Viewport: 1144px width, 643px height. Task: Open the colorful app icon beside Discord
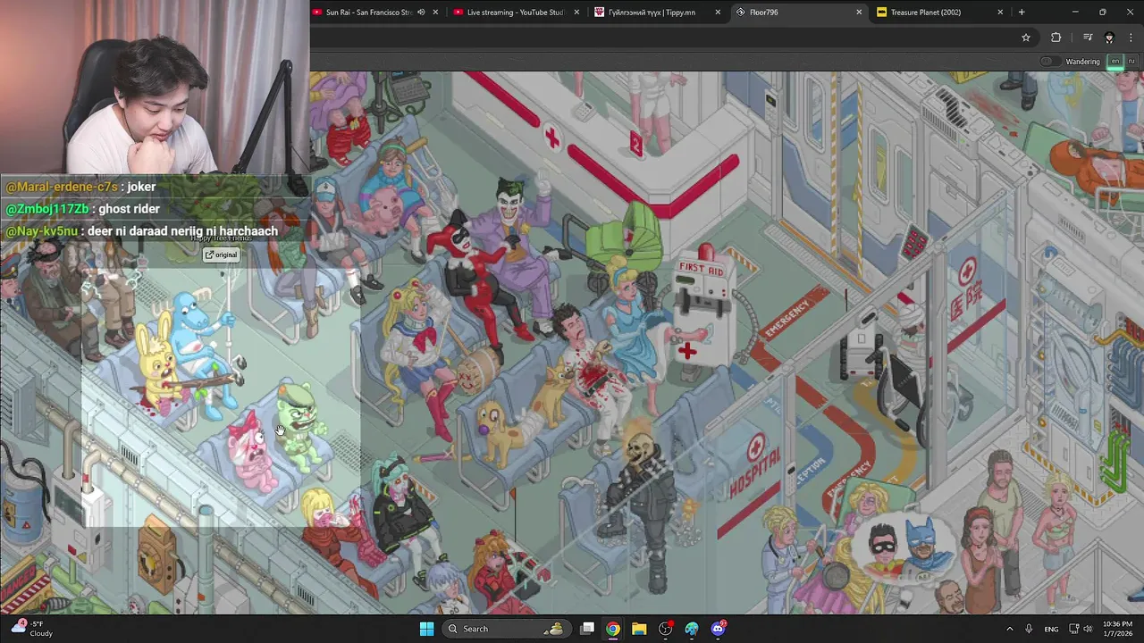pyautogui.click(x=692, y=629)
